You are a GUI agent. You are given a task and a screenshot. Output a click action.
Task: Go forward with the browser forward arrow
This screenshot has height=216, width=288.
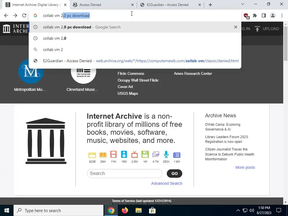tap(15, 16)
